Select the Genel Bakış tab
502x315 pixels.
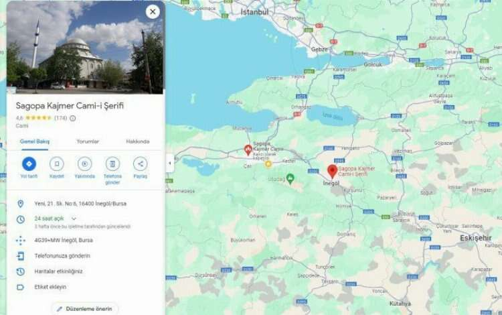(x=35, y=141)
